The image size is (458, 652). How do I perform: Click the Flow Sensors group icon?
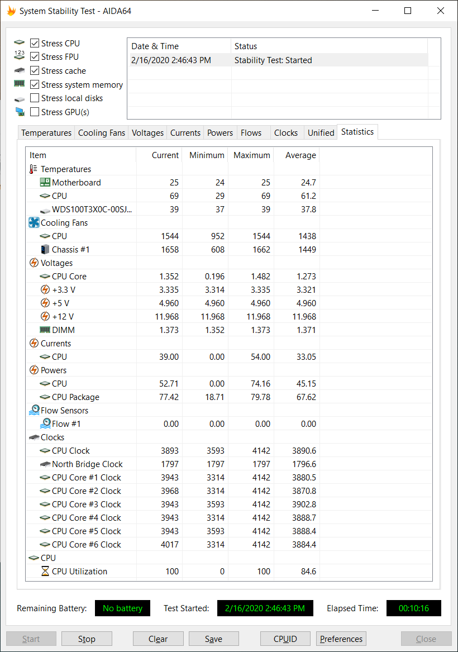[34, 411]
